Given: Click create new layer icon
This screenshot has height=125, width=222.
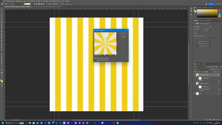Looking at the screenshot, I should pyautogui.click(x=216, y=120).
